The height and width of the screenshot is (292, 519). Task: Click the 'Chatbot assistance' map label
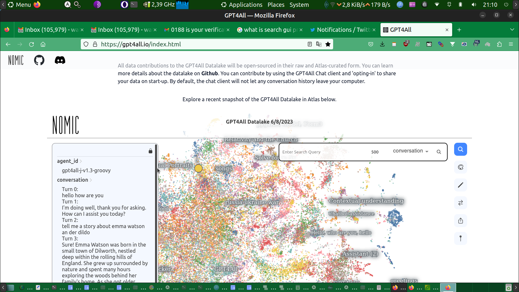point(352,214)
